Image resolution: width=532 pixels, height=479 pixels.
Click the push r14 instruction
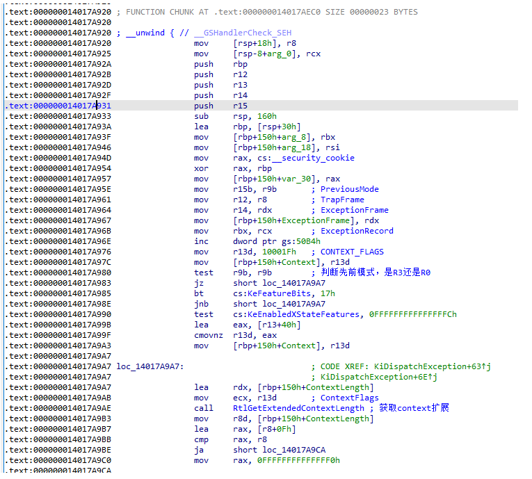[220, 95]
